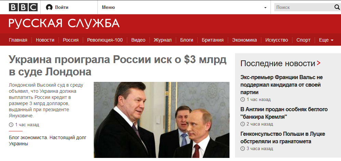Open news about Генконсульство Польши в Луцке

pyautogui.click(x=283, y=138)
